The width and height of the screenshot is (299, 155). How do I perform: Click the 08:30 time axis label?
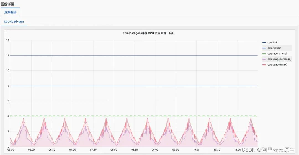coord(135,150)
